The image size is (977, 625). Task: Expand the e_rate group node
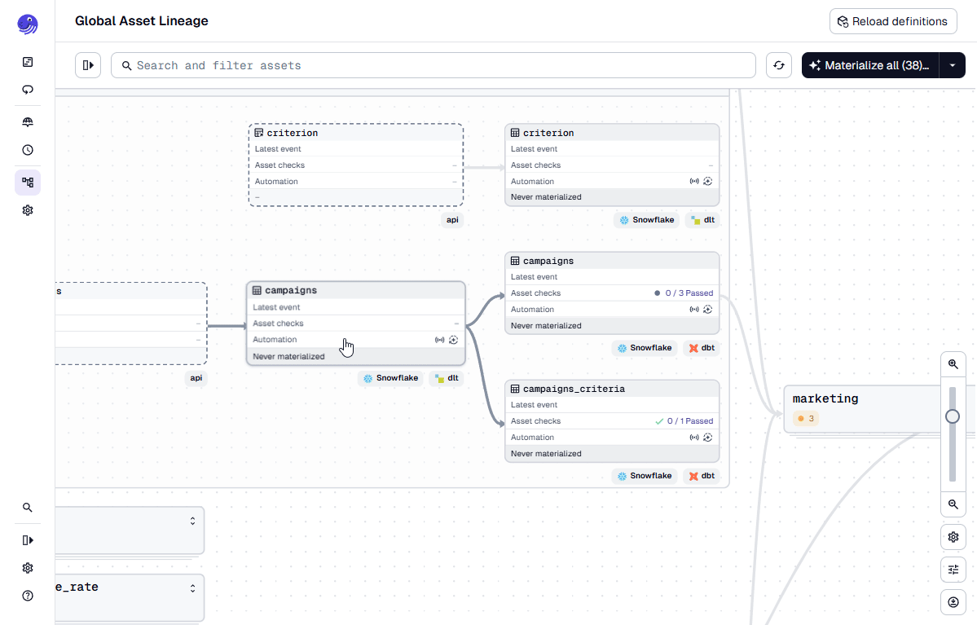pos(193,588)
